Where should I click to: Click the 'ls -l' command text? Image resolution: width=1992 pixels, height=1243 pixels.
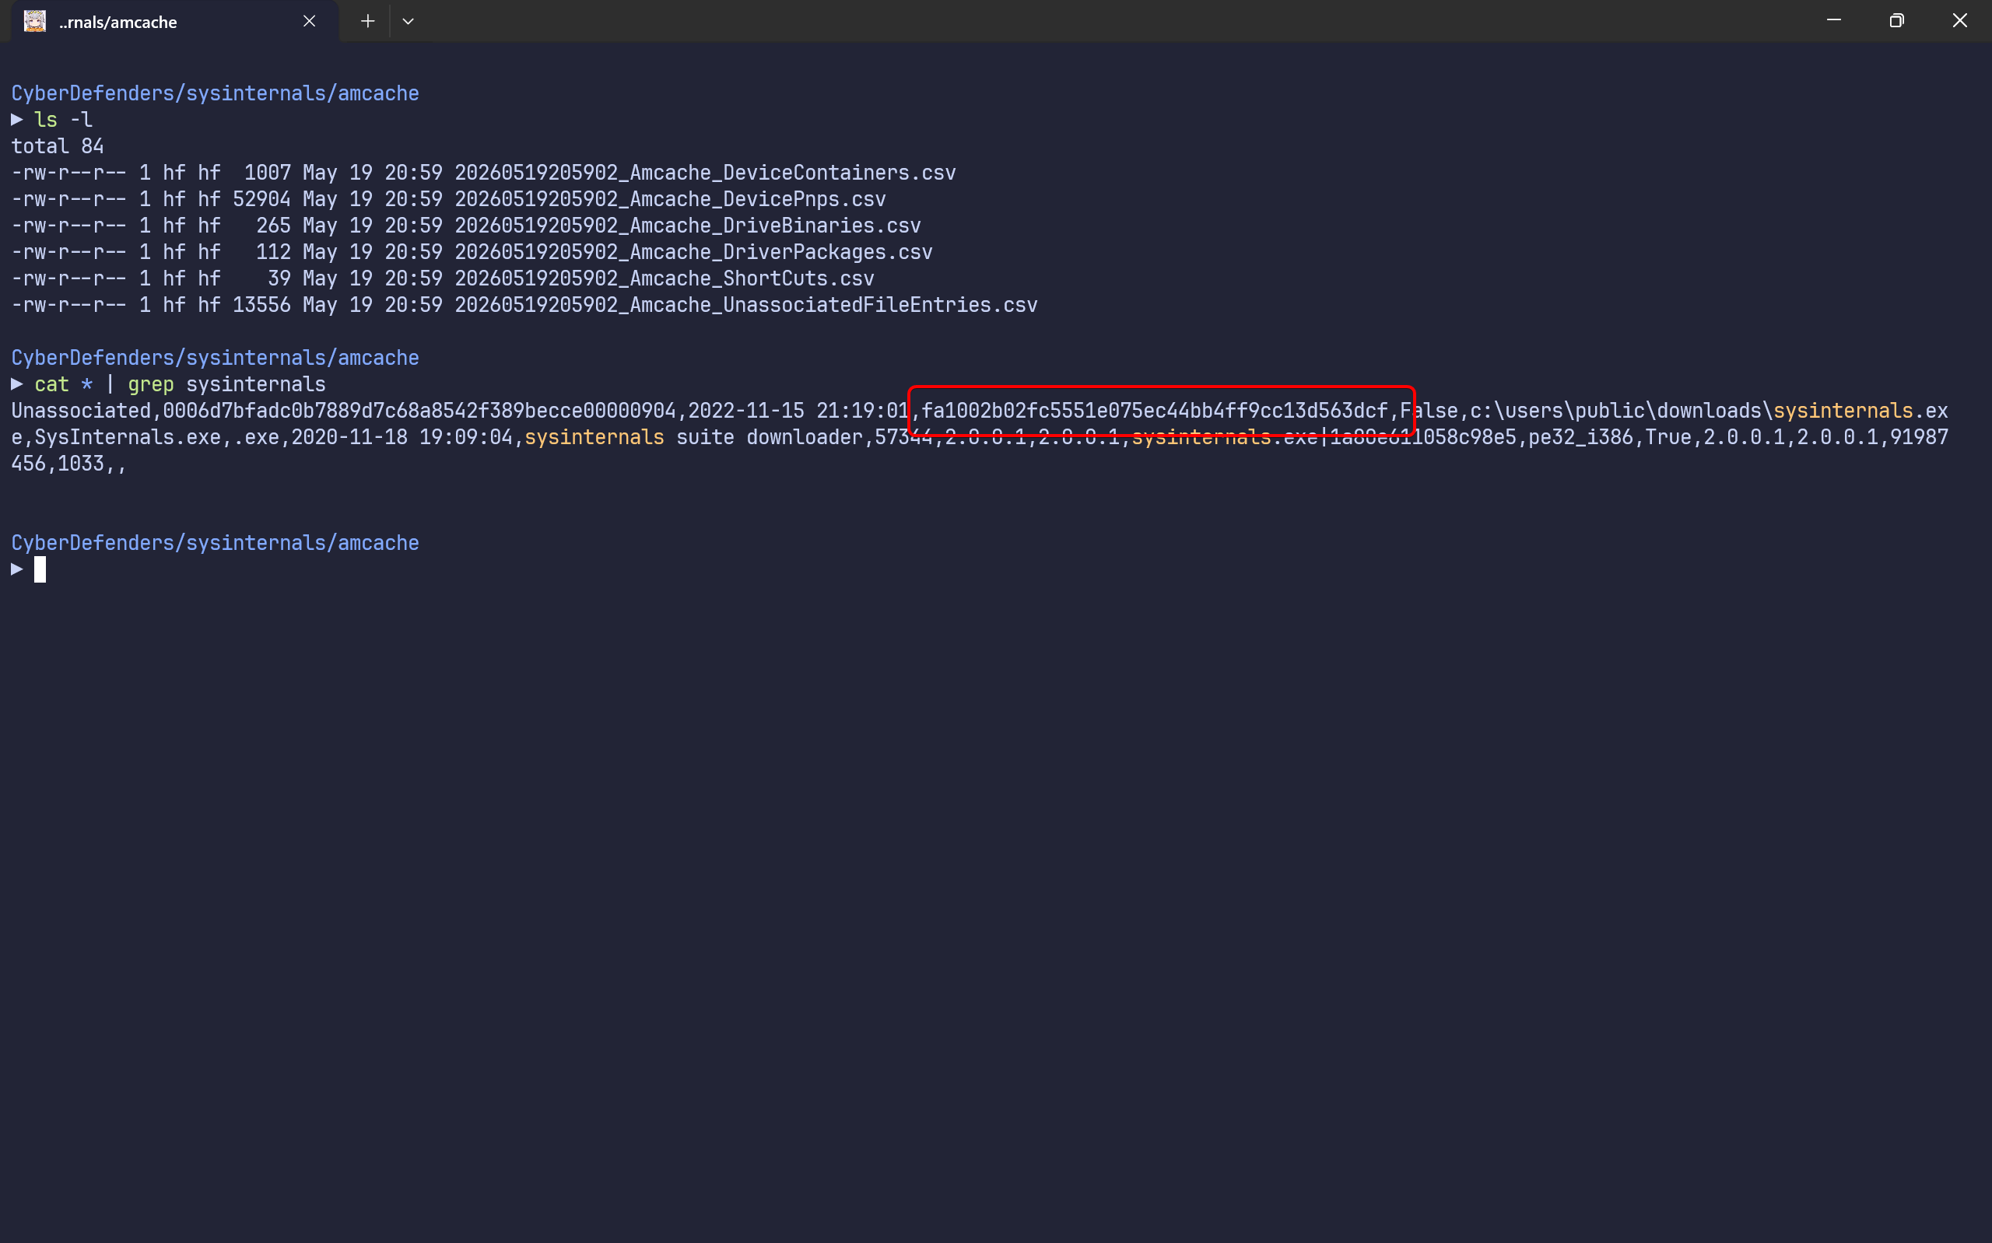(63, 120)
